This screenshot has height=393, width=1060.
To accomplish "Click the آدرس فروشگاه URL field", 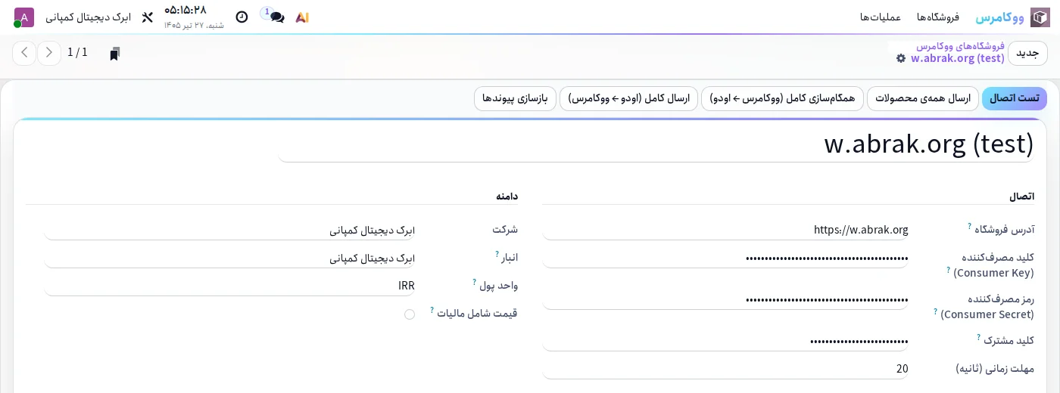I will [725, 230].
